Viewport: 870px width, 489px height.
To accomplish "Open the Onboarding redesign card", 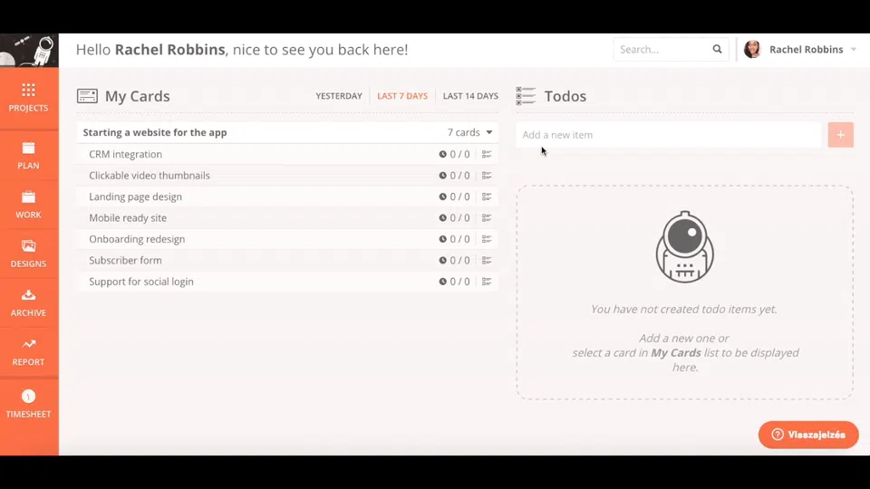I will pos(137,239).
